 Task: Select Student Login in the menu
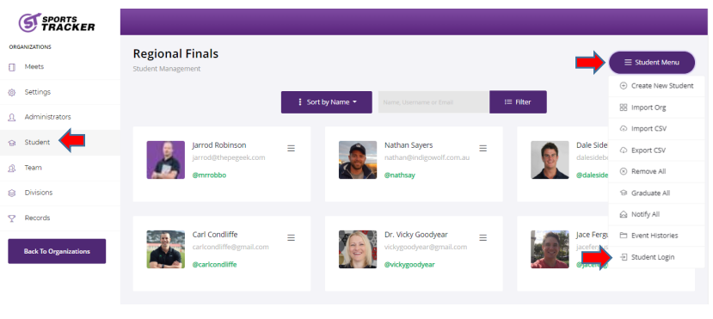click(x=656, y=257)
